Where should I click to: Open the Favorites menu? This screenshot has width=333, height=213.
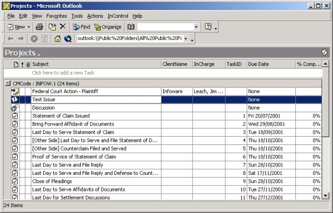[x=56, y=16]
